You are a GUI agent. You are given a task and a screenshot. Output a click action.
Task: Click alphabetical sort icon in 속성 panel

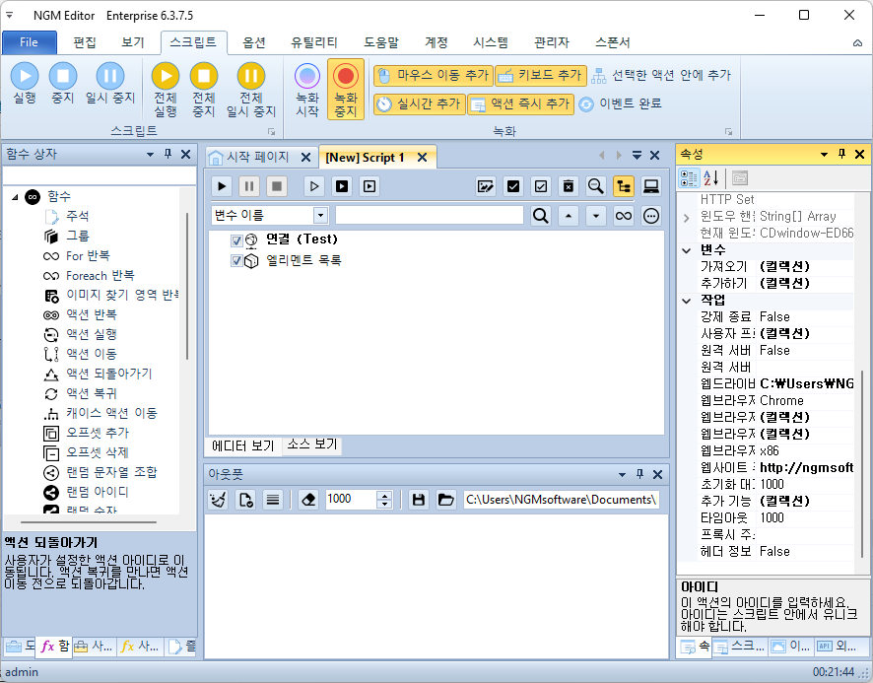point(711,178)
